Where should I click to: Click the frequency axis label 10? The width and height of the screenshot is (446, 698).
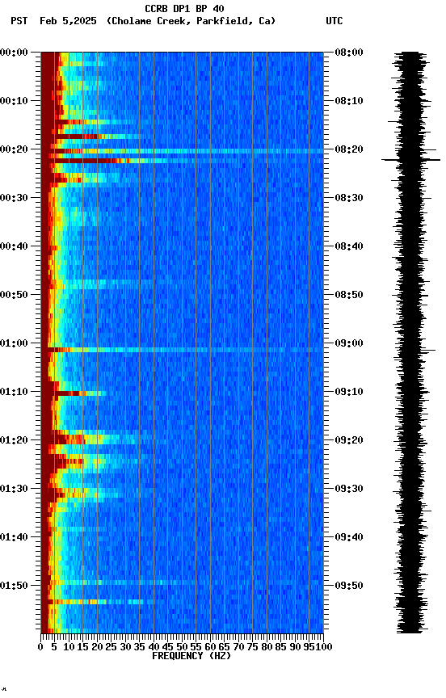click(69, 647)
